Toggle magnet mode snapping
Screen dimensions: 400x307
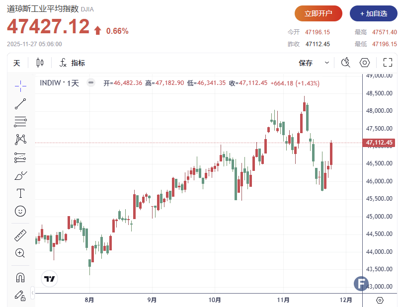[x=20, y=277]
